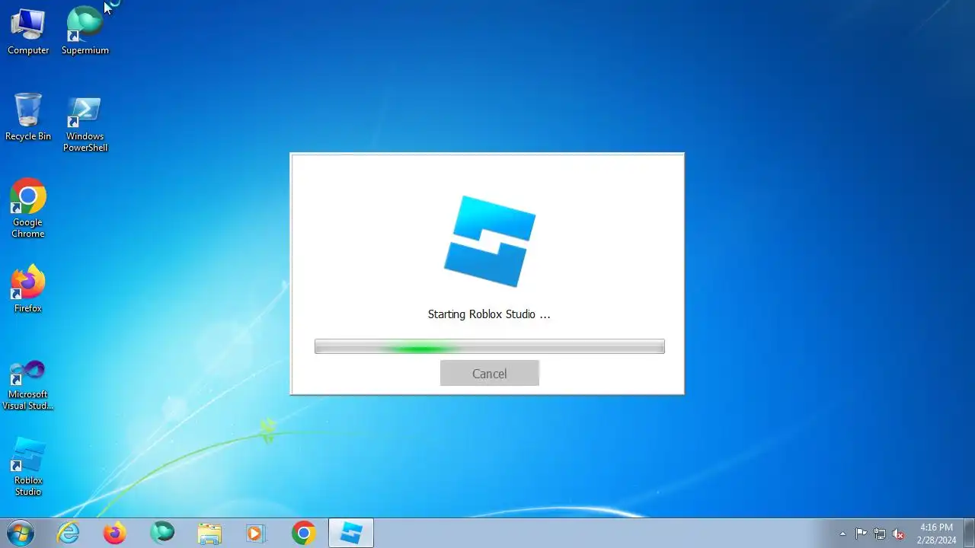Click the Roblox Studio logo in the splash dialog

tap(490, 241)
